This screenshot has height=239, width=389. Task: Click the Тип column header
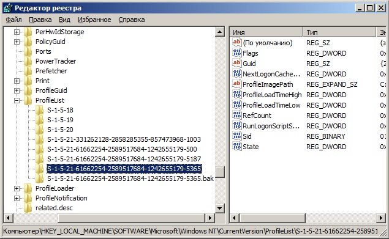coord(339,32)
